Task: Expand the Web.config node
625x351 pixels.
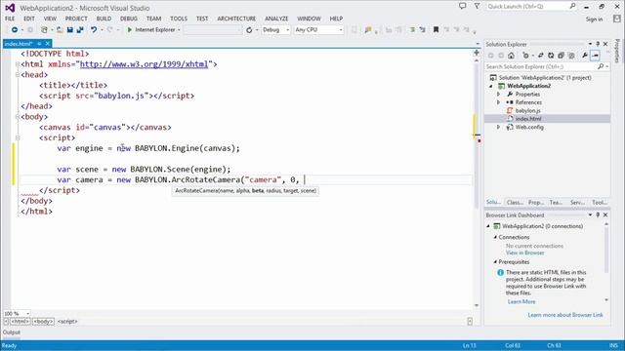Action: click(x=498, y=127)
